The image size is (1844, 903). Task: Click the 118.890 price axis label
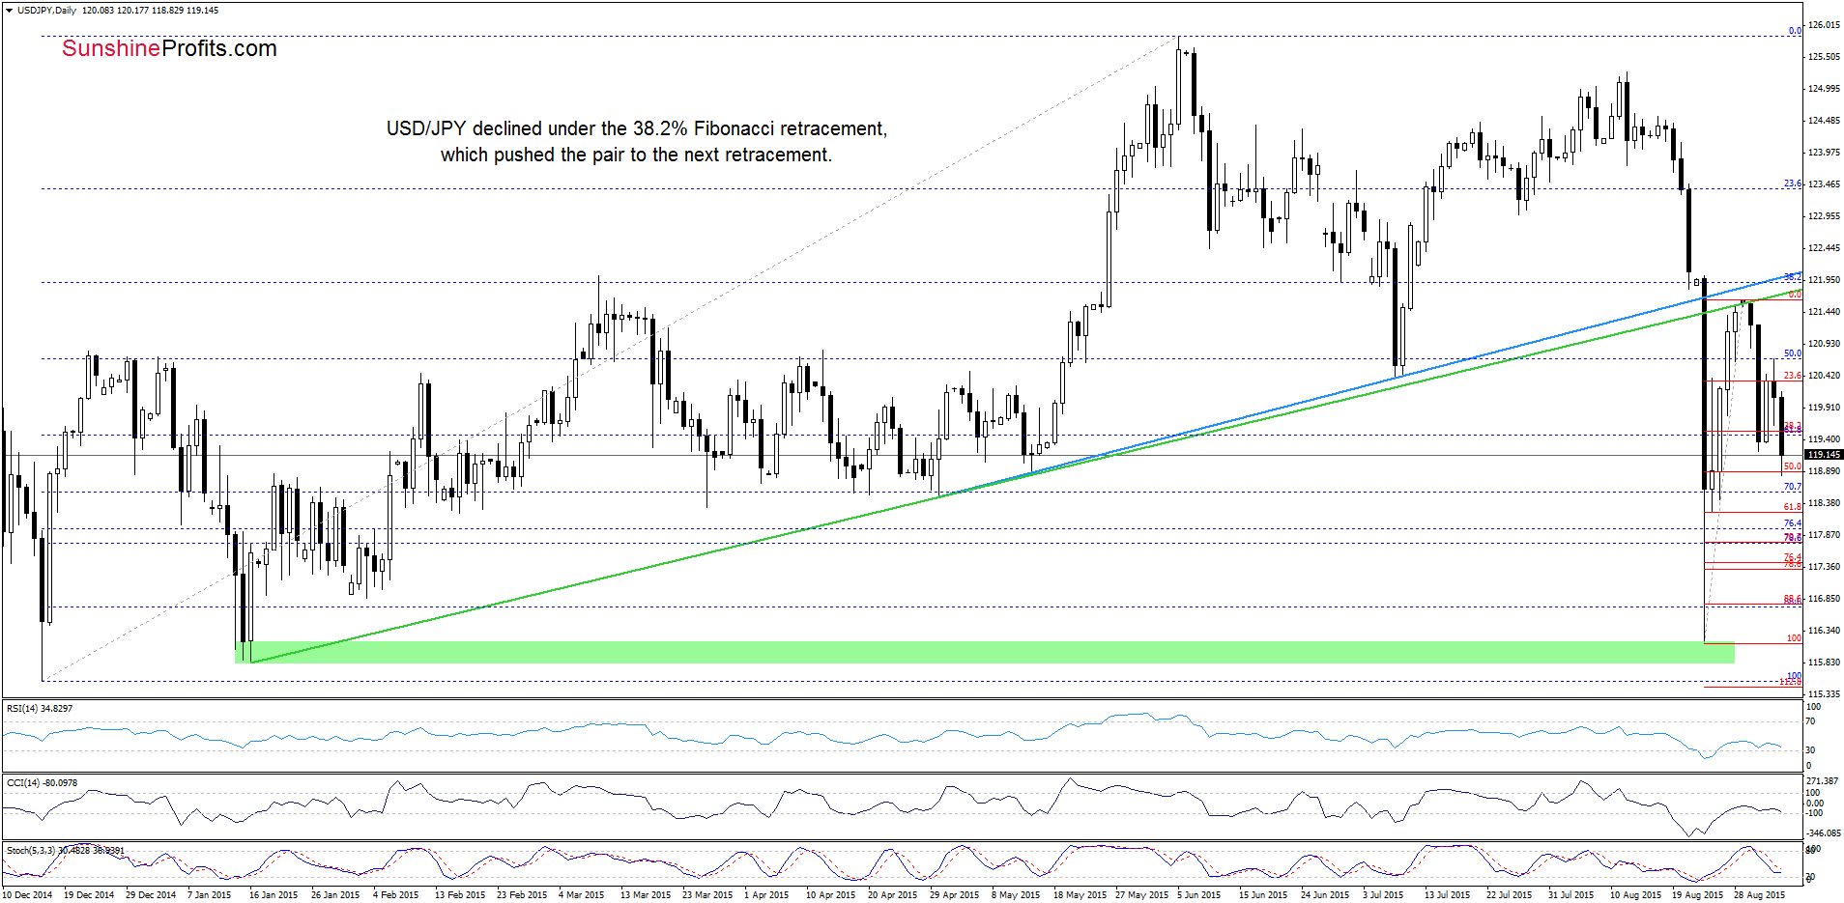[x=1824, y=471]
